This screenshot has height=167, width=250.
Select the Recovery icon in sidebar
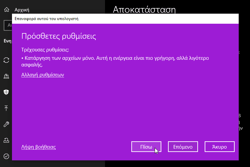(6, 140)
